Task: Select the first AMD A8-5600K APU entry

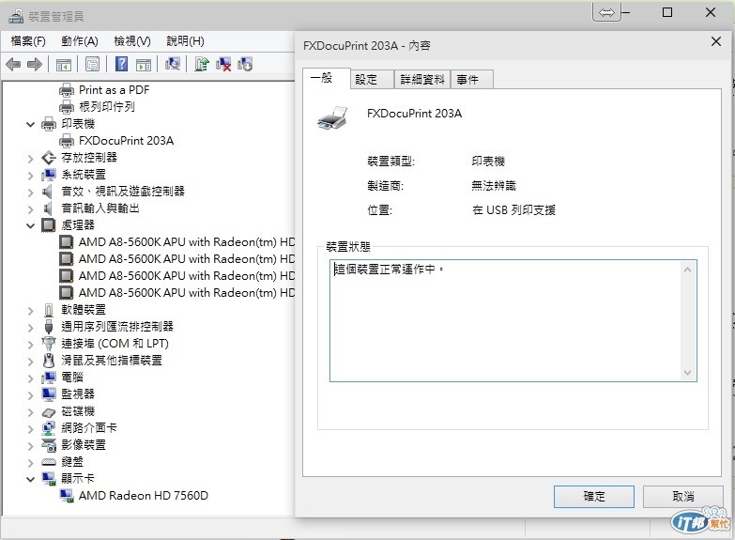Action: [x=186, y=241]
